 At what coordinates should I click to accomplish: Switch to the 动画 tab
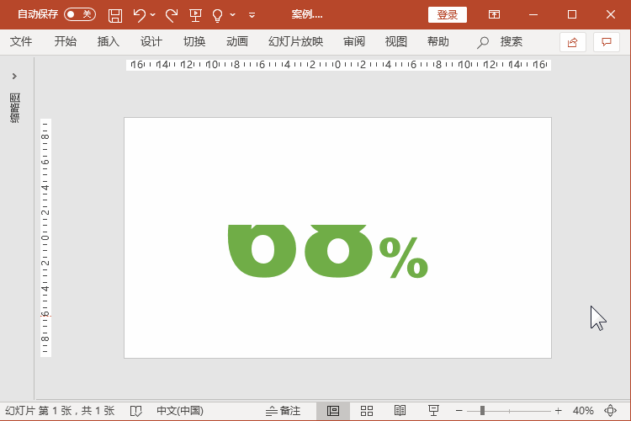pos(237,41)
